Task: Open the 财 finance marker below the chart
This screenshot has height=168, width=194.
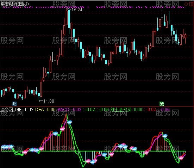Action: [x=14, y=104]
